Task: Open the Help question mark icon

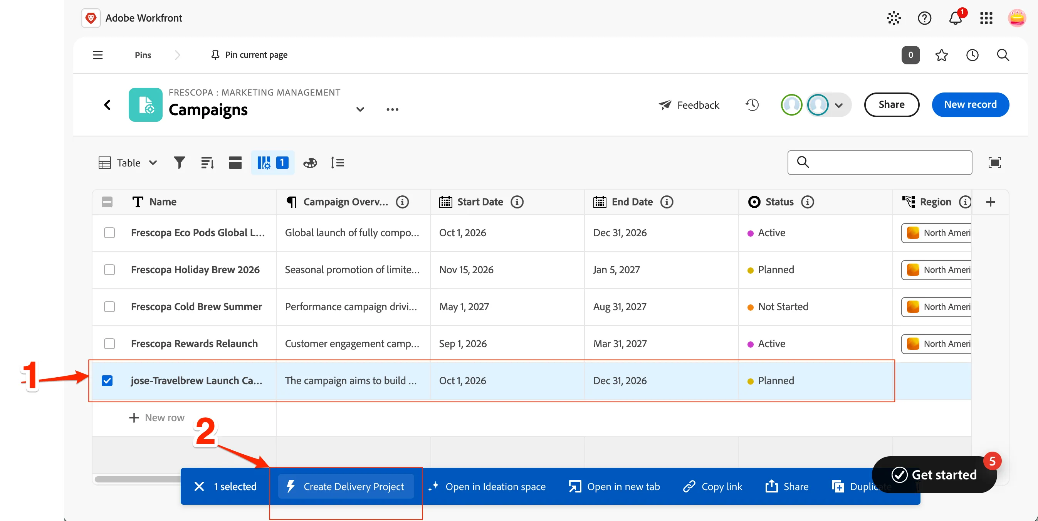Action: coord(924,18)
